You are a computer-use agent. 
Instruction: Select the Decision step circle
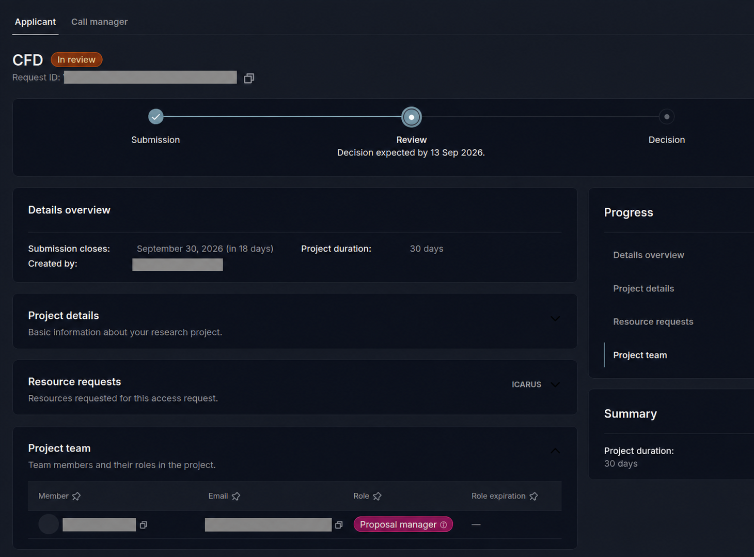click(667, 117)
